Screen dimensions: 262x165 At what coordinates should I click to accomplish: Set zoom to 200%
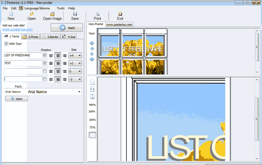pos(92,111)
